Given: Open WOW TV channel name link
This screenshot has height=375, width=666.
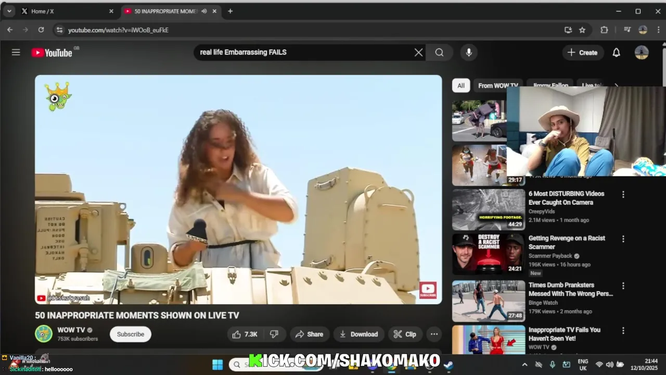Looking at the screenshot, I should [x=71, y=330].
